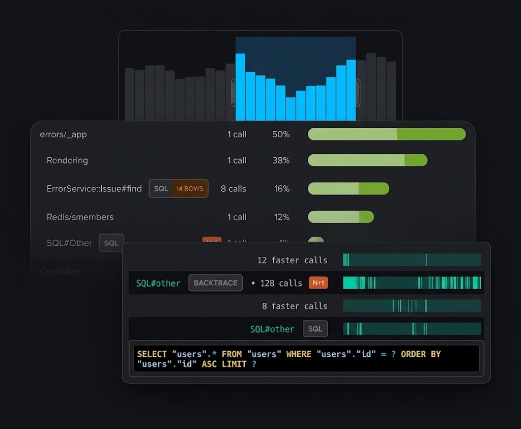Image resolution: width=521 pixels, height=429 pixels.
Task: Click the SELECT users SQL query code block
Action: (306, 359)
